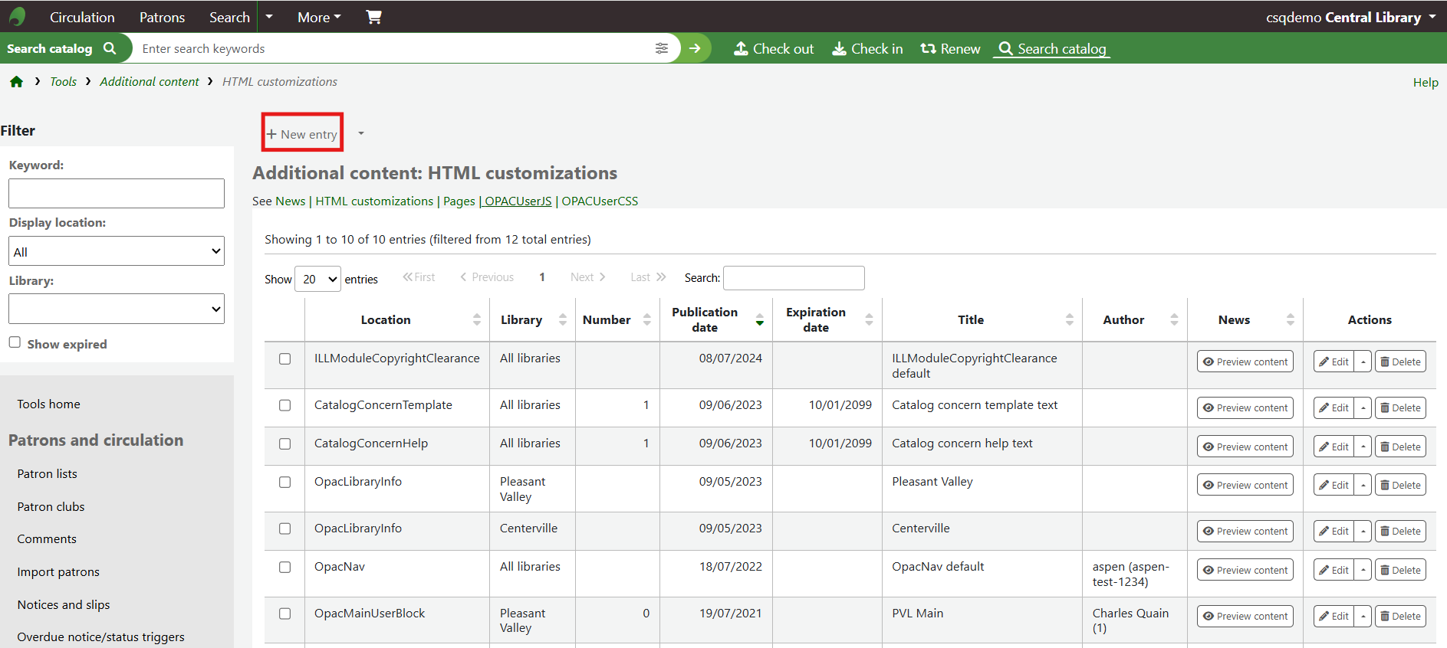Open the More menu in the top bar

point(319,17)
